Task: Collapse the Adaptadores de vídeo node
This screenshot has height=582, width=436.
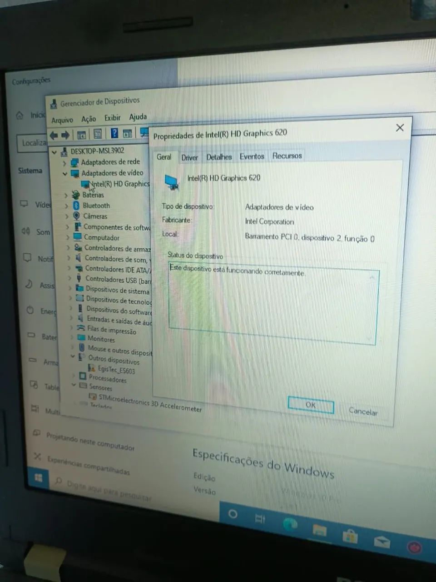Action: pos(65,174)
